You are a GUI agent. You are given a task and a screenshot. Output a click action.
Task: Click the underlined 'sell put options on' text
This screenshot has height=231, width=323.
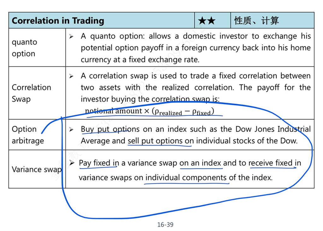161,141
